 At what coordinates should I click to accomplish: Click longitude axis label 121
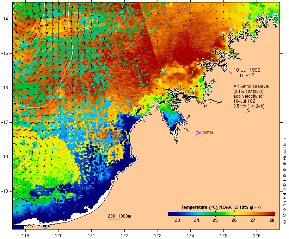coord(91,236)
